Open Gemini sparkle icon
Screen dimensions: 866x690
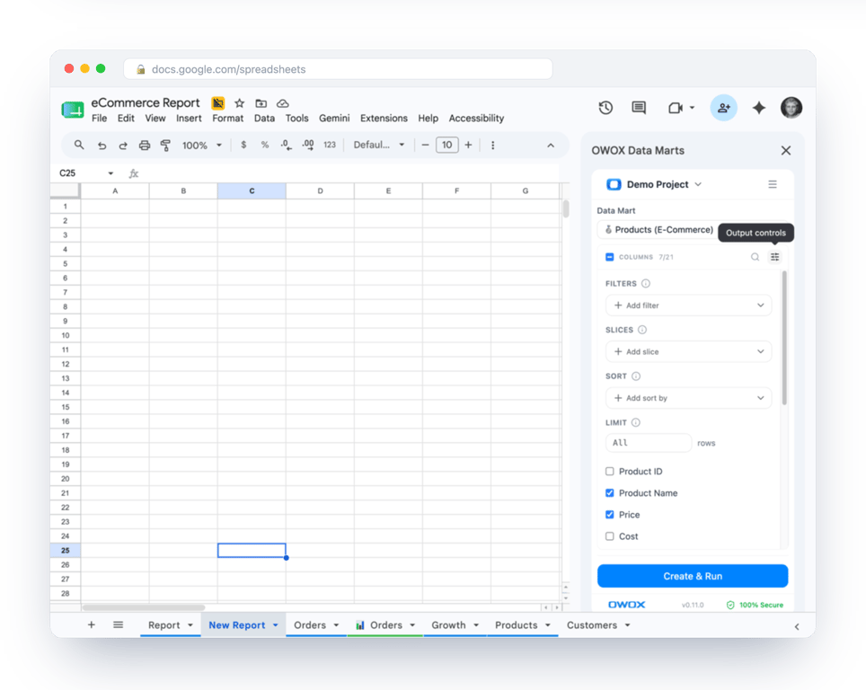pyautogui.click(x=759, y=108)
